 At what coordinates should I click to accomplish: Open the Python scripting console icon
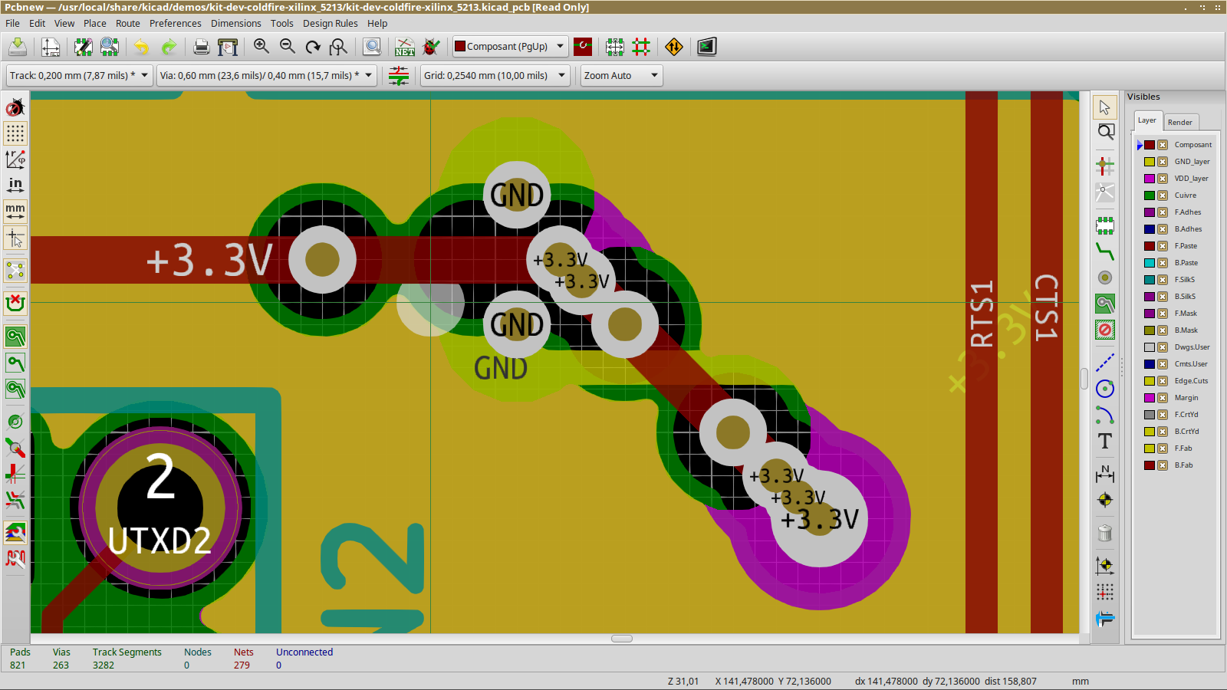[x=706, y=47]
